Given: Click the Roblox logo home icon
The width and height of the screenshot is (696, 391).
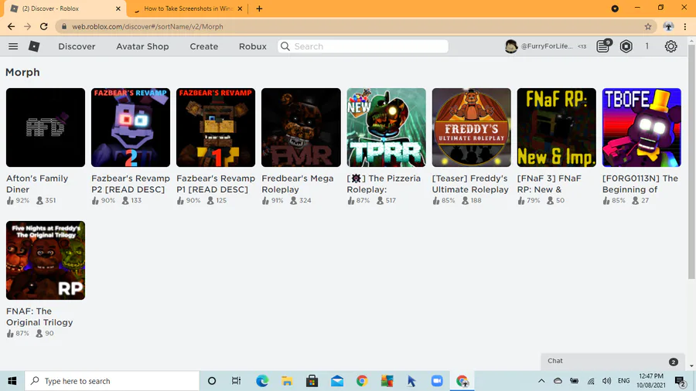Looking at the screenshot, I should pos(34,46).
